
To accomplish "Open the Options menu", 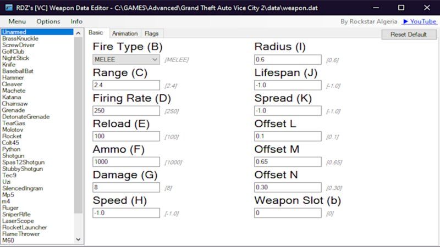I will pos(48,21).
